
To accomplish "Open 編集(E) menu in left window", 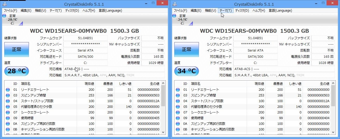I will coord(26,11).
